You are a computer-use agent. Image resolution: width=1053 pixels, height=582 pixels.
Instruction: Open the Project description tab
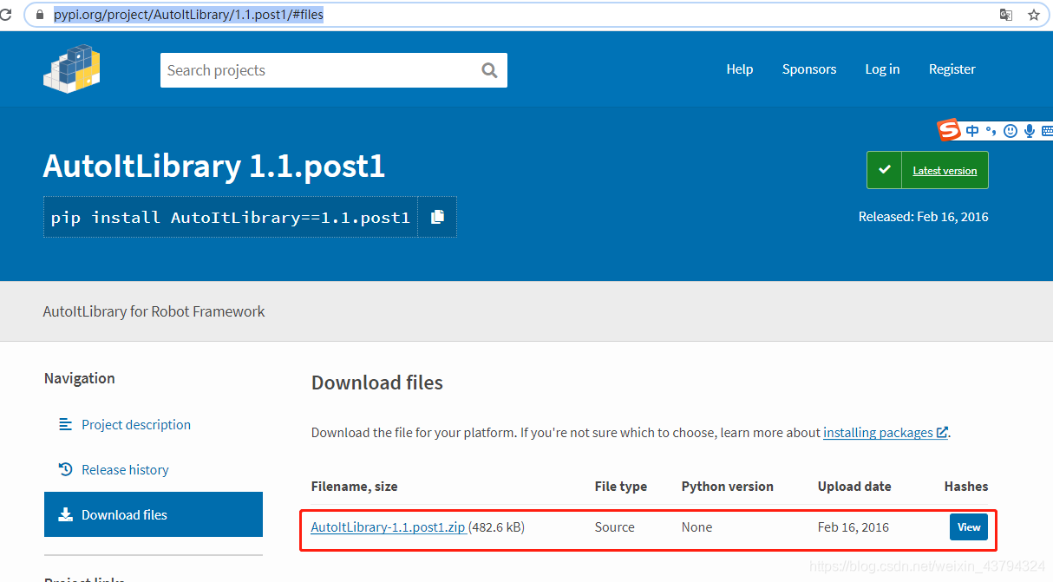pyautogui.click(x=154, y=424)
